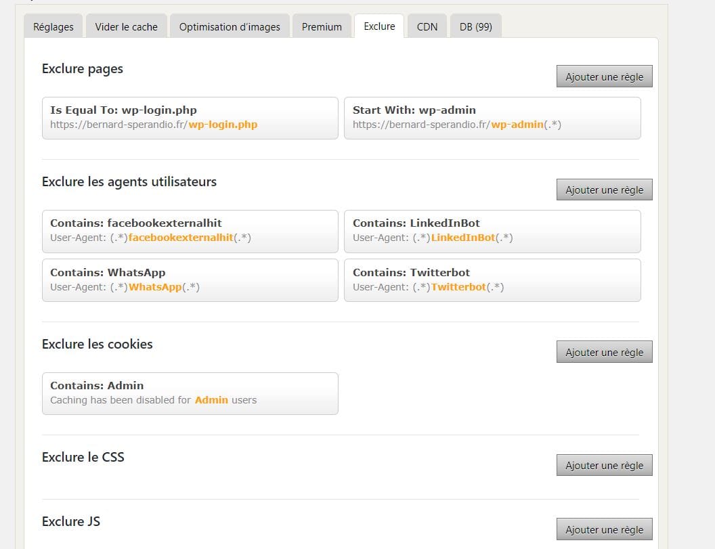This screenshot has height=549, width=715.
Task: Click the orange facebookexternalhit pattern text
Action: pyautogui.click(x=181, y=238)
